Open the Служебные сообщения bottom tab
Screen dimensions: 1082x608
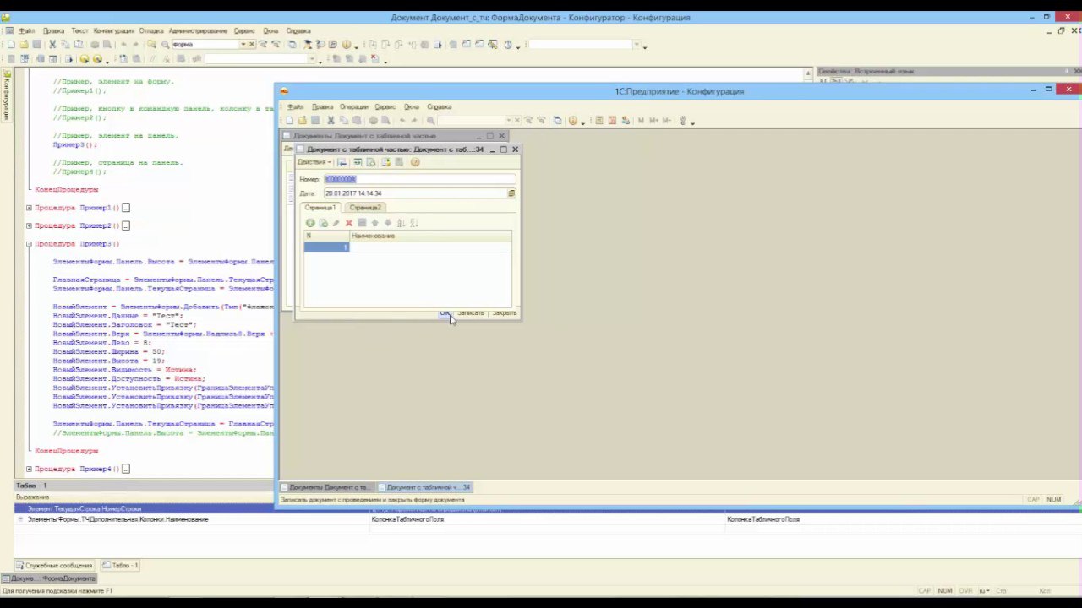coord(54,565)
